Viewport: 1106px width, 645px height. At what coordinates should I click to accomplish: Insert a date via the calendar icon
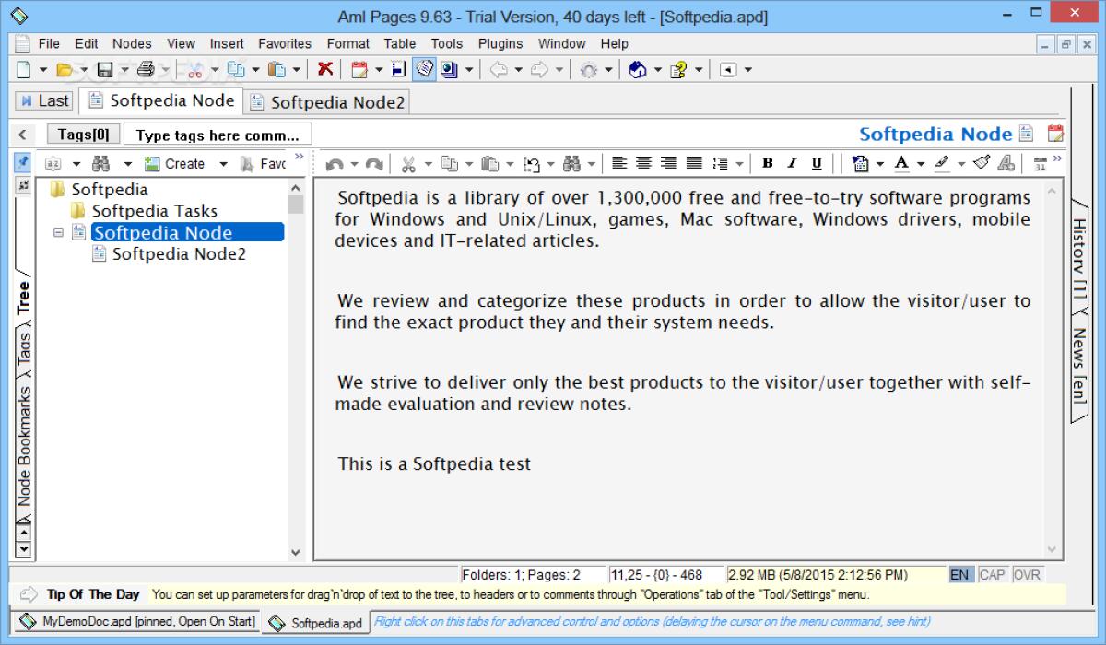(x=360, y=69)
